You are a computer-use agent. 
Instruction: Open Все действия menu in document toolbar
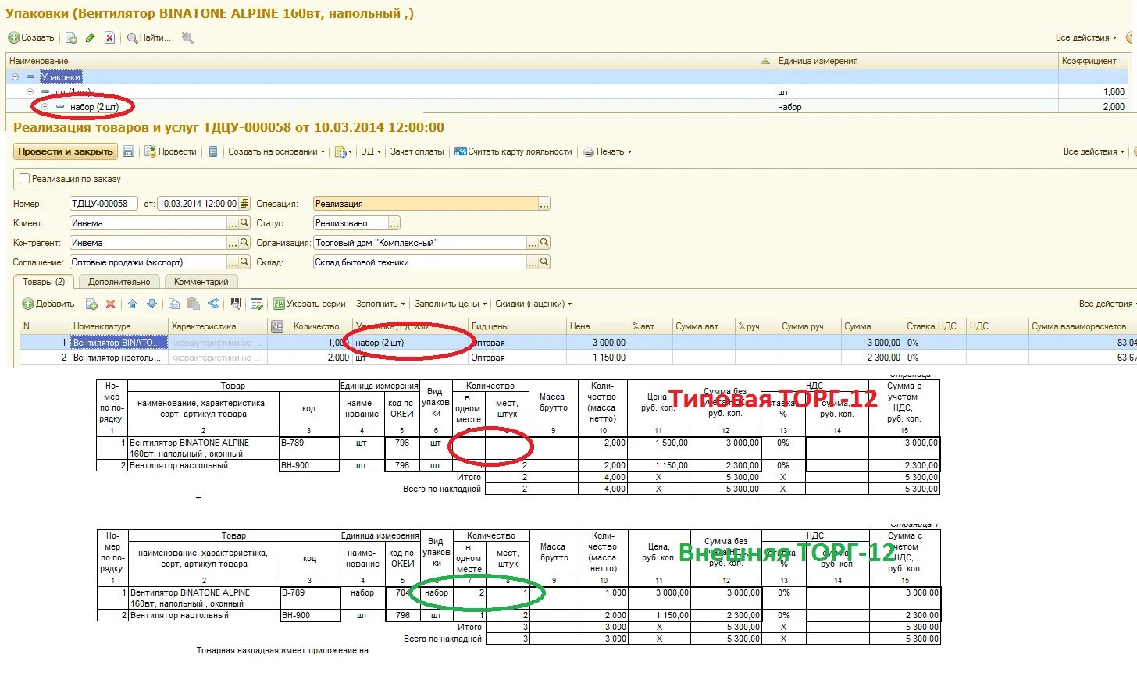pyautogui.click(x=1094, y=151)
